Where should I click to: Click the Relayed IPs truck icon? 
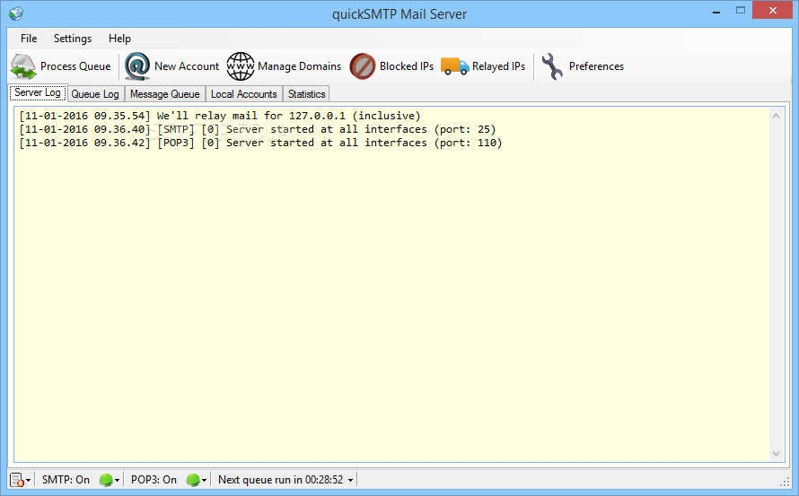(x=454, y=66)
